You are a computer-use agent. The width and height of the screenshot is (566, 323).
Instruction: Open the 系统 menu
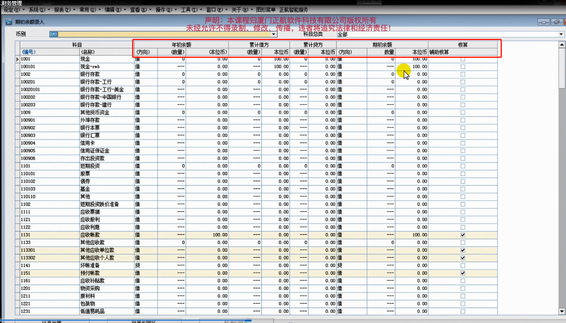click(39, 10)
